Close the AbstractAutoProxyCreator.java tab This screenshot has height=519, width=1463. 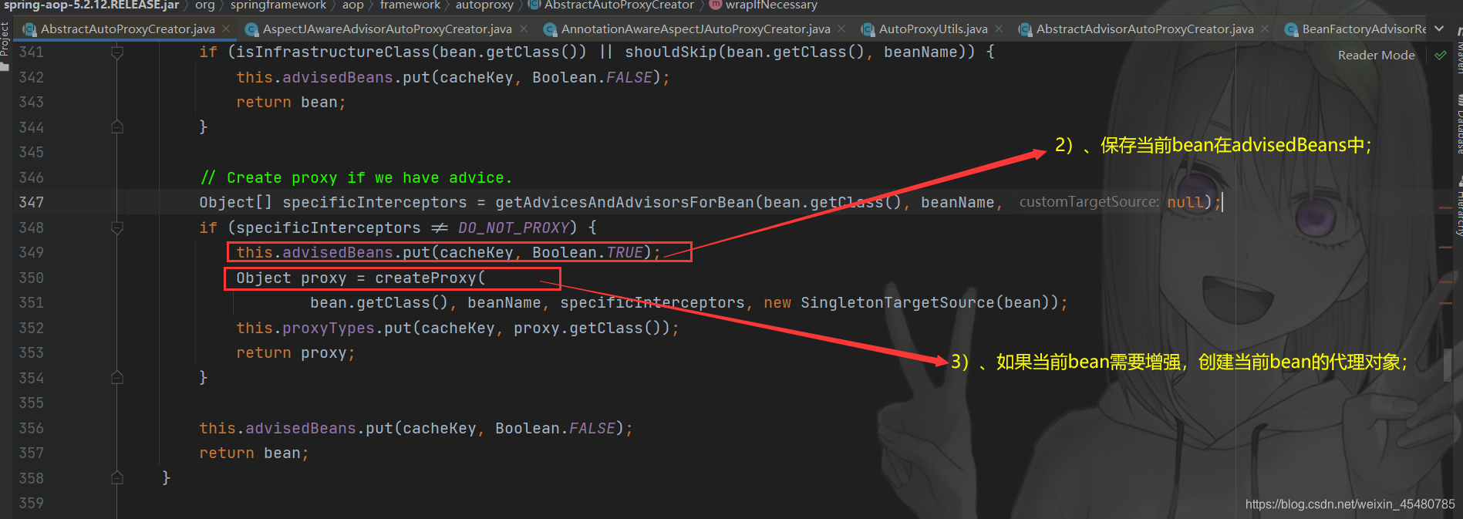point(226,29)
